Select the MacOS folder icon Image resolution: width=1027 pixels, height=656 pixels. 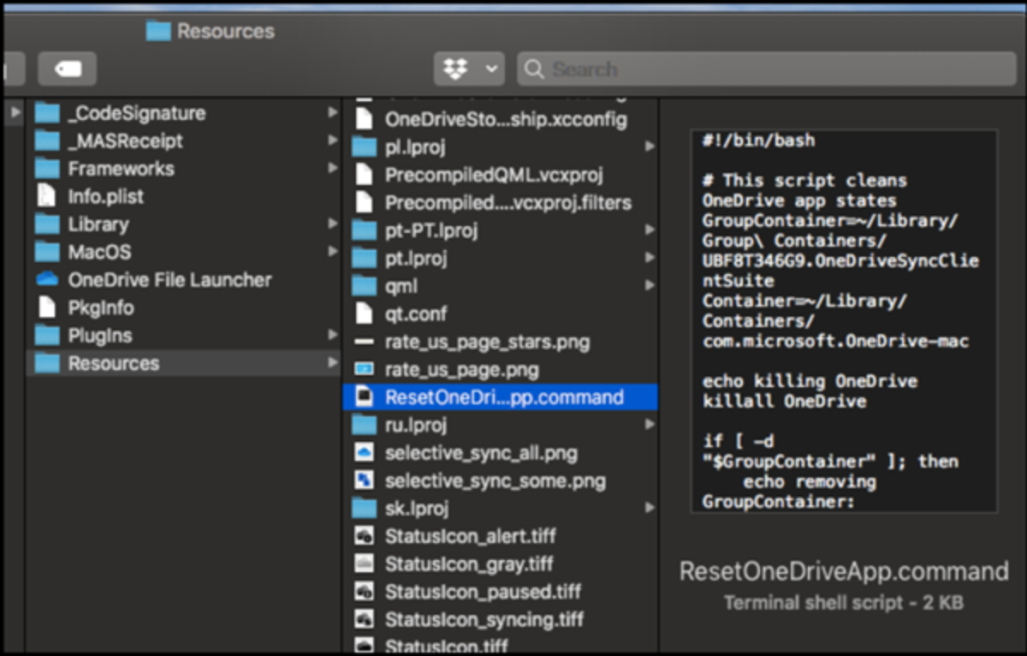tap(46, 252)
